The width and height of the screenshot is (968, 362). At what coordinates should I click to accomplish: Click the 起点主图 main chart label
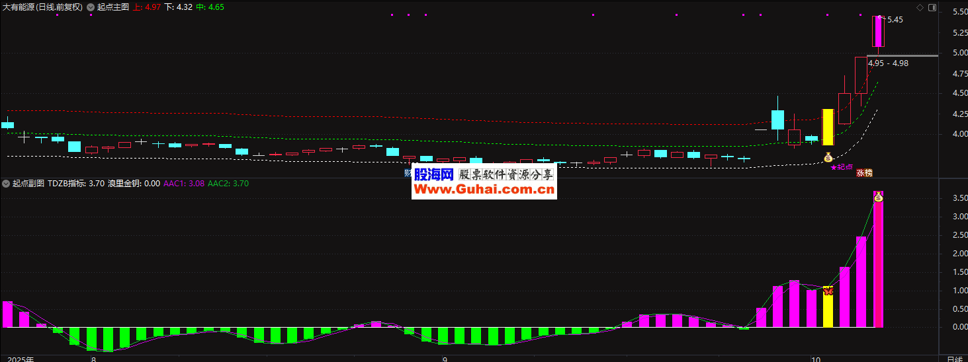point(112,7)
